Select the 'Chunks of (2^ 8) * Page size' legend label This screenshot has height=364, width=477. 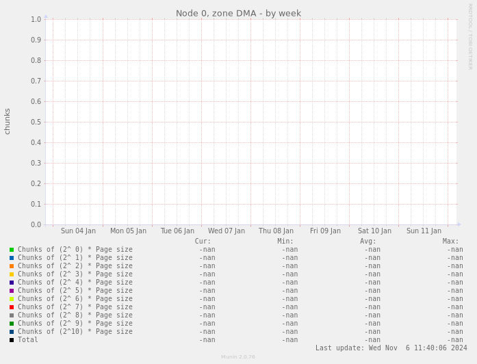[x=75, y=315]
